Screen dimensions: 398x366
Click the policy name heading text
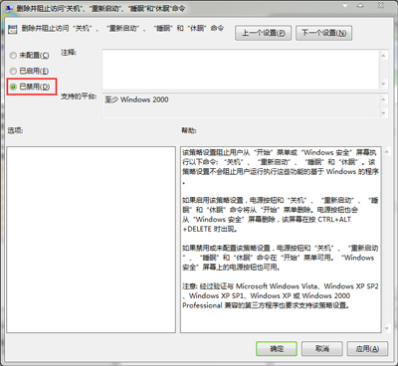pos(122,29)
